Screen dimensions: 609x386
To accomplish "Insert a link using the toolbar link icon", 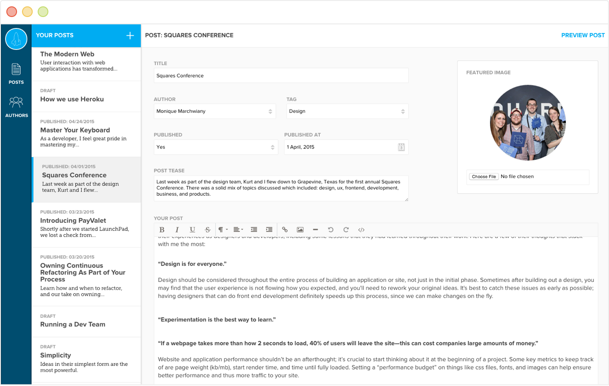I will [x=285, y=230].
